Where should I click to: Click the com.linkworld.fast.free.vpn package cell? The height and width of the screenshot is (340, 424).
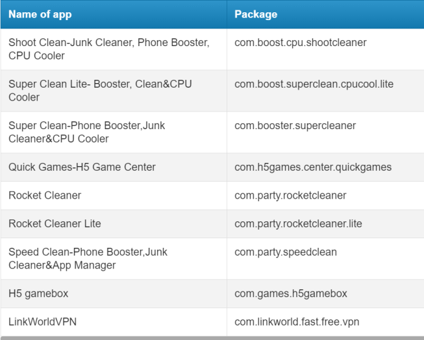[297, 322]
